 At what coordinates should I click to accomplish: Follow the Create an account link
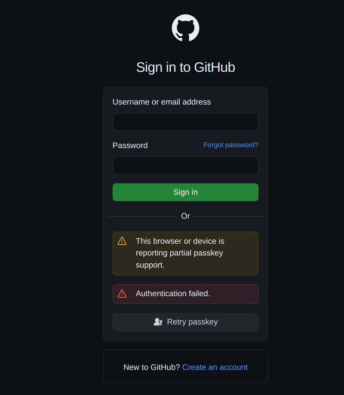tap(215, 367)
